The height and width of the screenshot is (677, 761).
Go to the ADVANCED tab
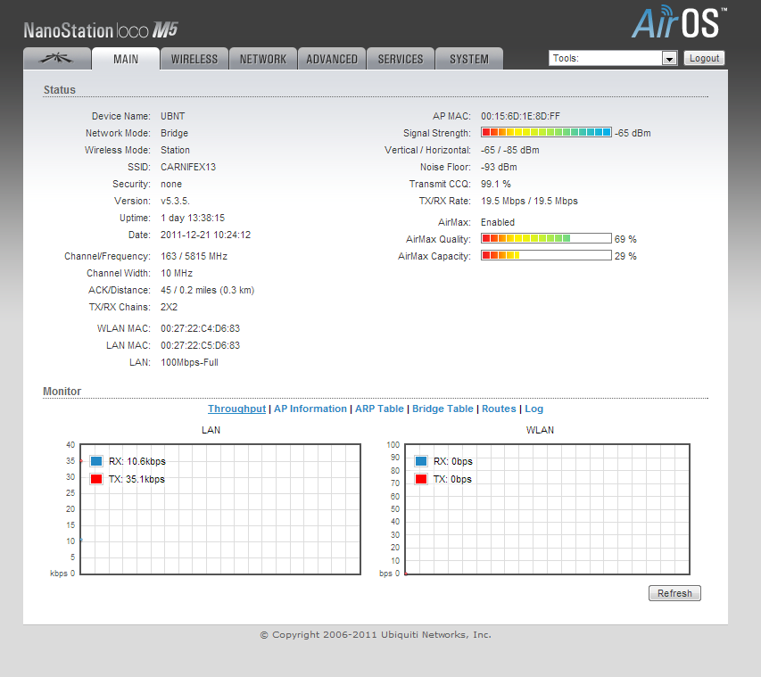(x=332, y=59)
